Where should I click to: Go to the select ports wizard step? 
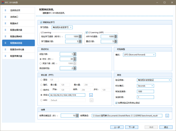18,17
